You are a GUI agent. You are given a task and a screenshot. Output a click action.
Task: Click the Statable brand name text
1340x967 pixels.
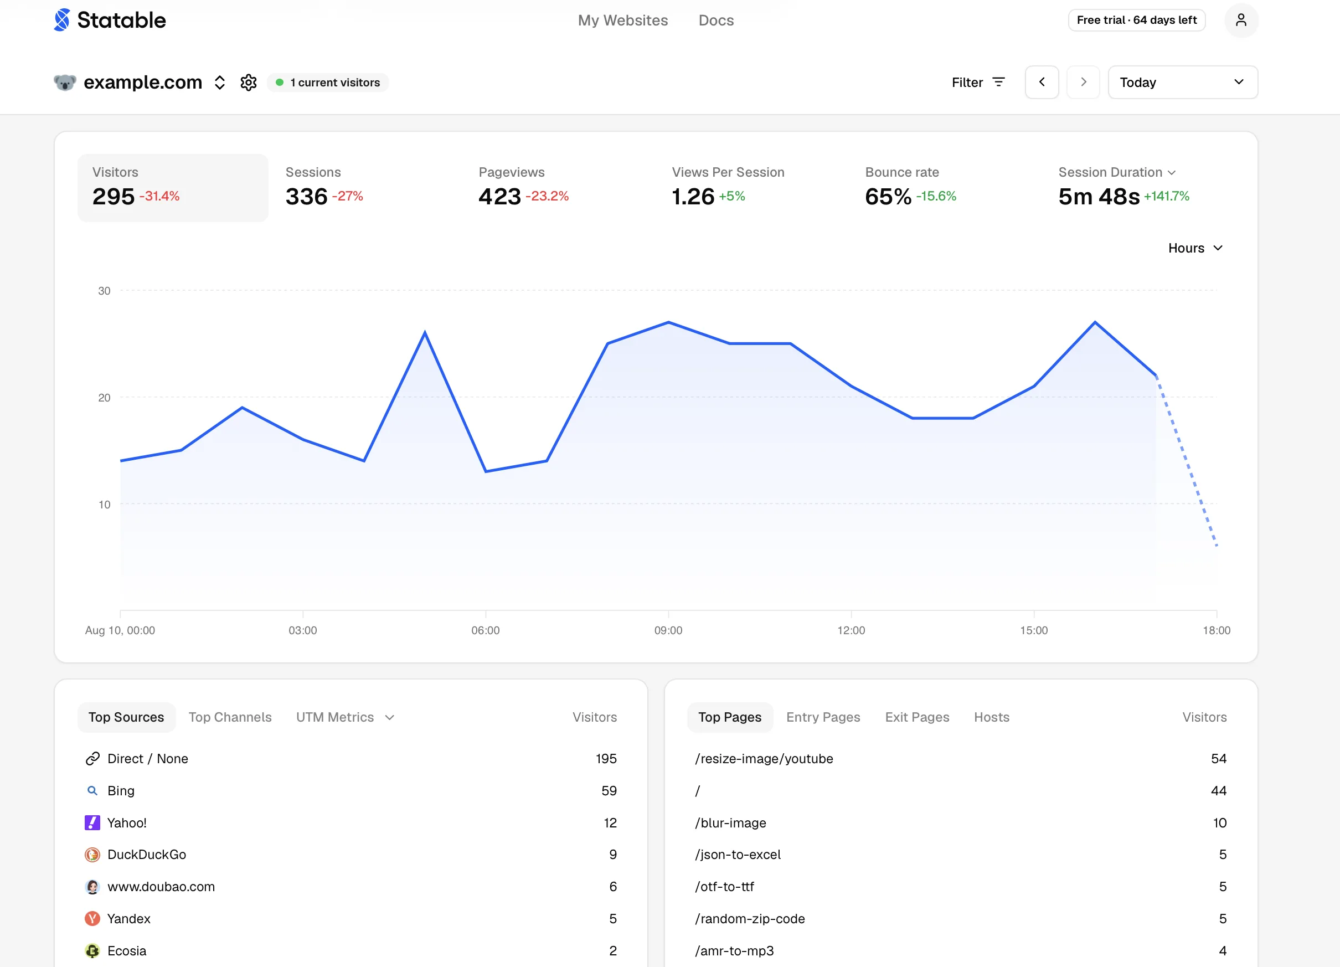pos(122,20)
